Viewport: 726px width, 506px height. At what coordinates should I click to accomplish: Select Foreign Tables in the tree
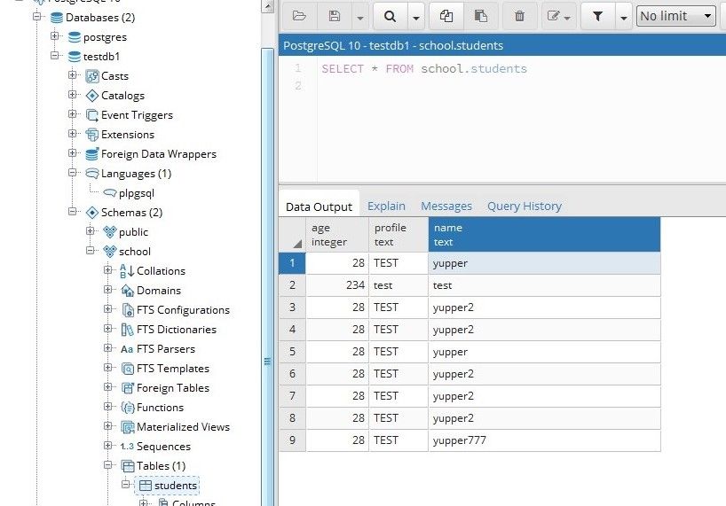pyautogui.click(x=173, y=388)
